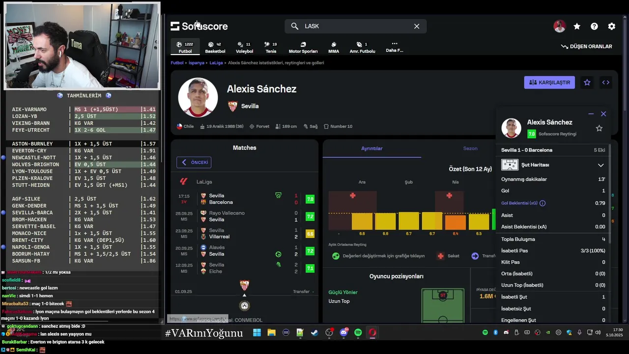Open Sevilla vs Villarreal match row
This screenshot has height=354, width=629.
coord(244,234)
